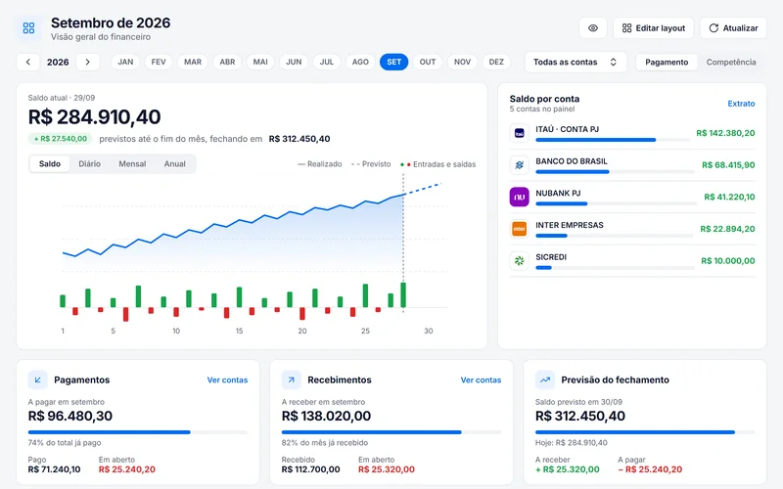Click the Sicredi logo icon
Screen dimensions: 783x489
(520, 260)
